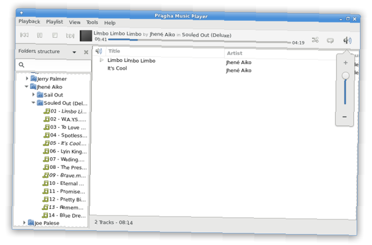Open the Playlist menu
The width and height of the screenshot is (372, 245).
pos(55,22)
